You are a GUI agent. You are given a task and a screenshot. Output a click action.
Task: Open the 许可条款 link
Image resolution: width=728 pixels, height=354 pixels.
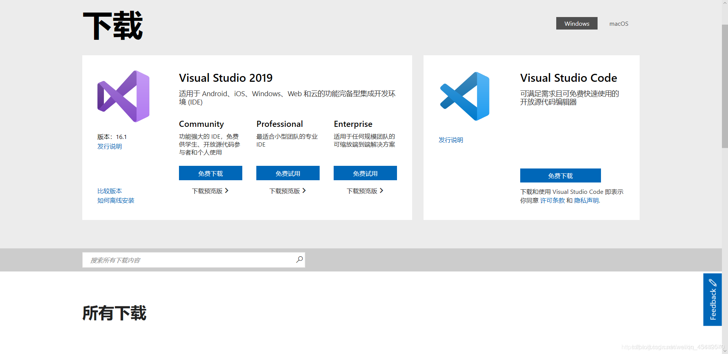(x=552, y=200)
